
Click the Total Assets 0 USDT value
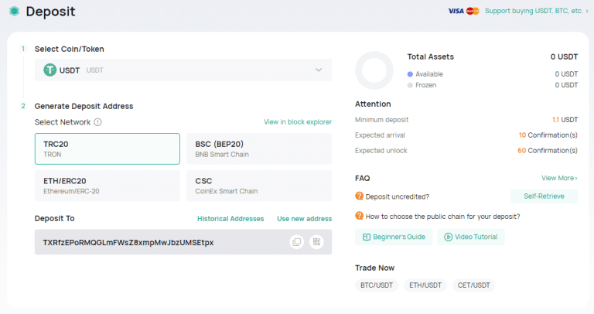(x=564, y=56)
